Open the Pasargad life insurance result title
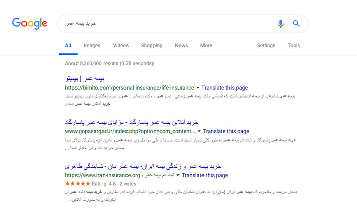Viewport: 357px width, 216px height. pos(132,123)
